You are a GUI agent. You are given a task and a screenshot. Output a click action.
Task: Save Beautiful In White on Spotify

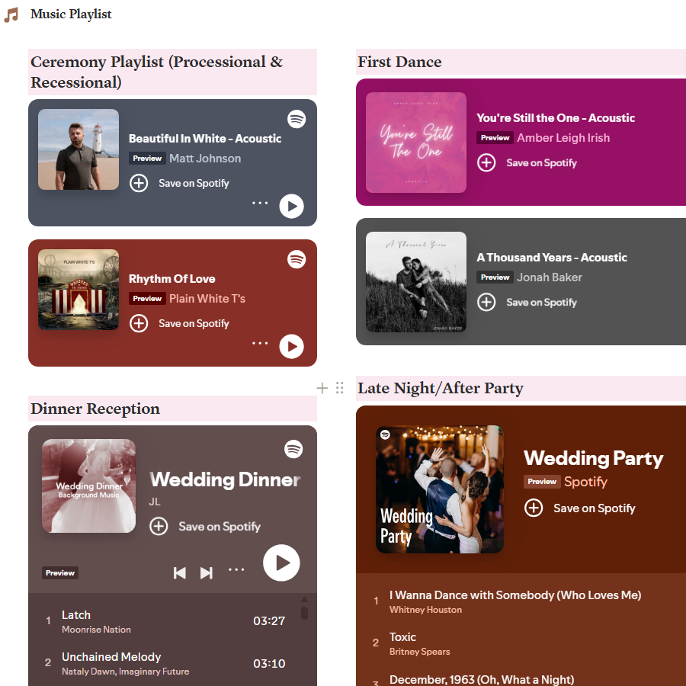(x=139, y=183)
